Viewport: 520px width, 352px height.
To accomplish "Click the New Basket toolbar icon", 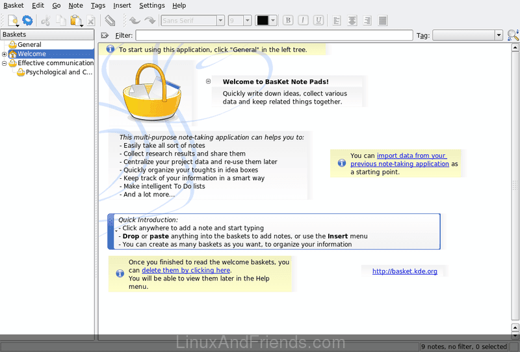I will 13,21.
